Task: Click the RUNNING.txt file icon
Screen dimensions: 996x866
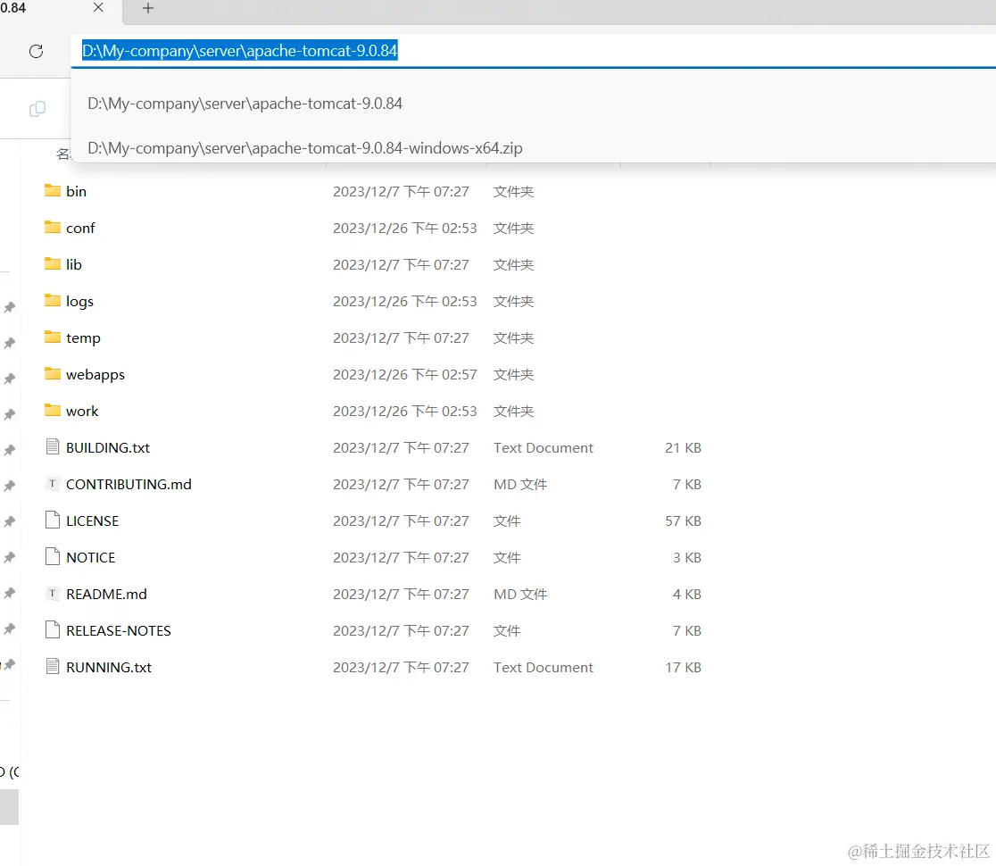Action: click(x=53, y=667)
